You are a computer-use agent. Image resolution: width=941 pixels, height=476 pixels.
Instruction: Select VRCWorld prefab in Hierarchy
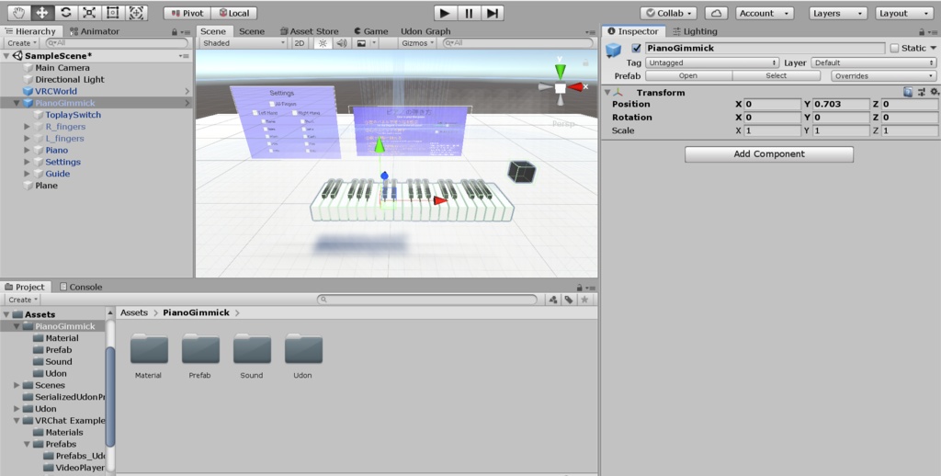point(56,91)
